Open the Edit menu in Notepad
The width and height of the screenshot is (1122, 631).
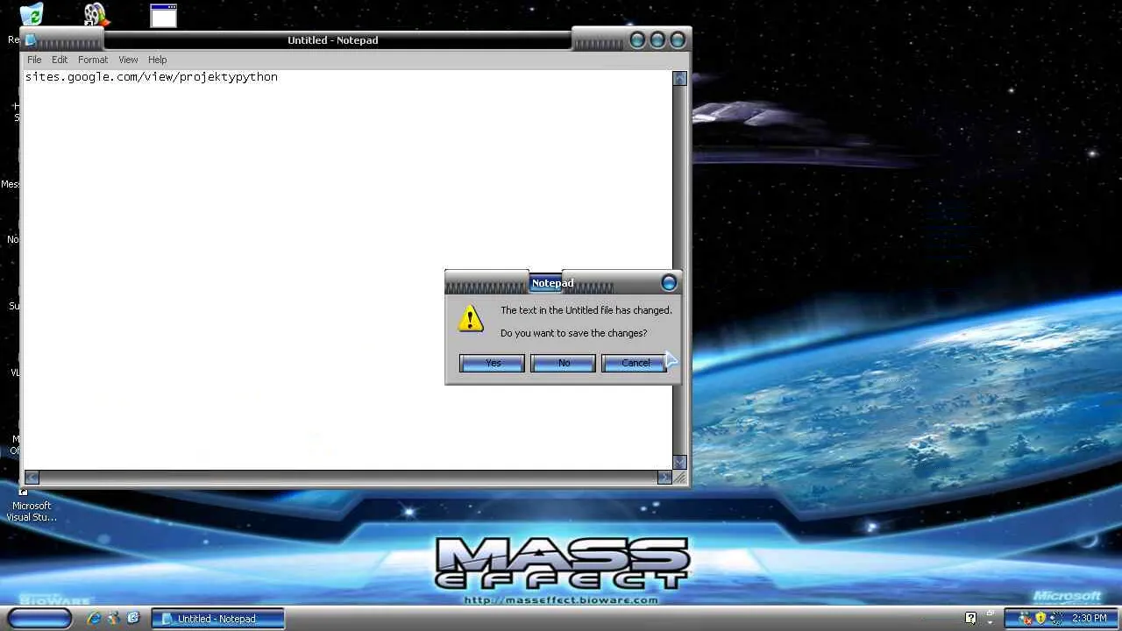(60, 60)
